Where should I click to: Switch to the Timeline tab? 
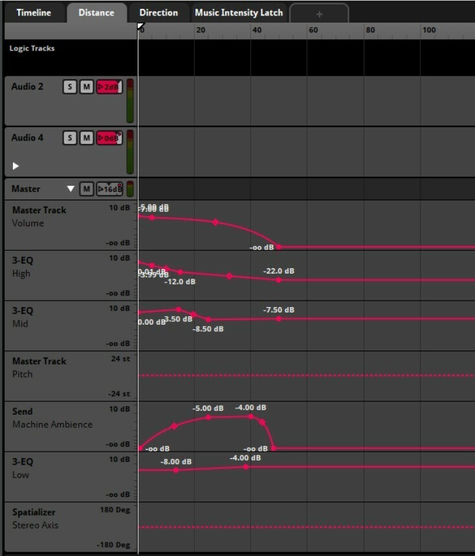[34, 13]
